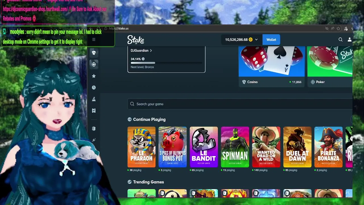364x205 pixels.
Task: Click the 'Next level: Bronze' text
Action: 142,67
